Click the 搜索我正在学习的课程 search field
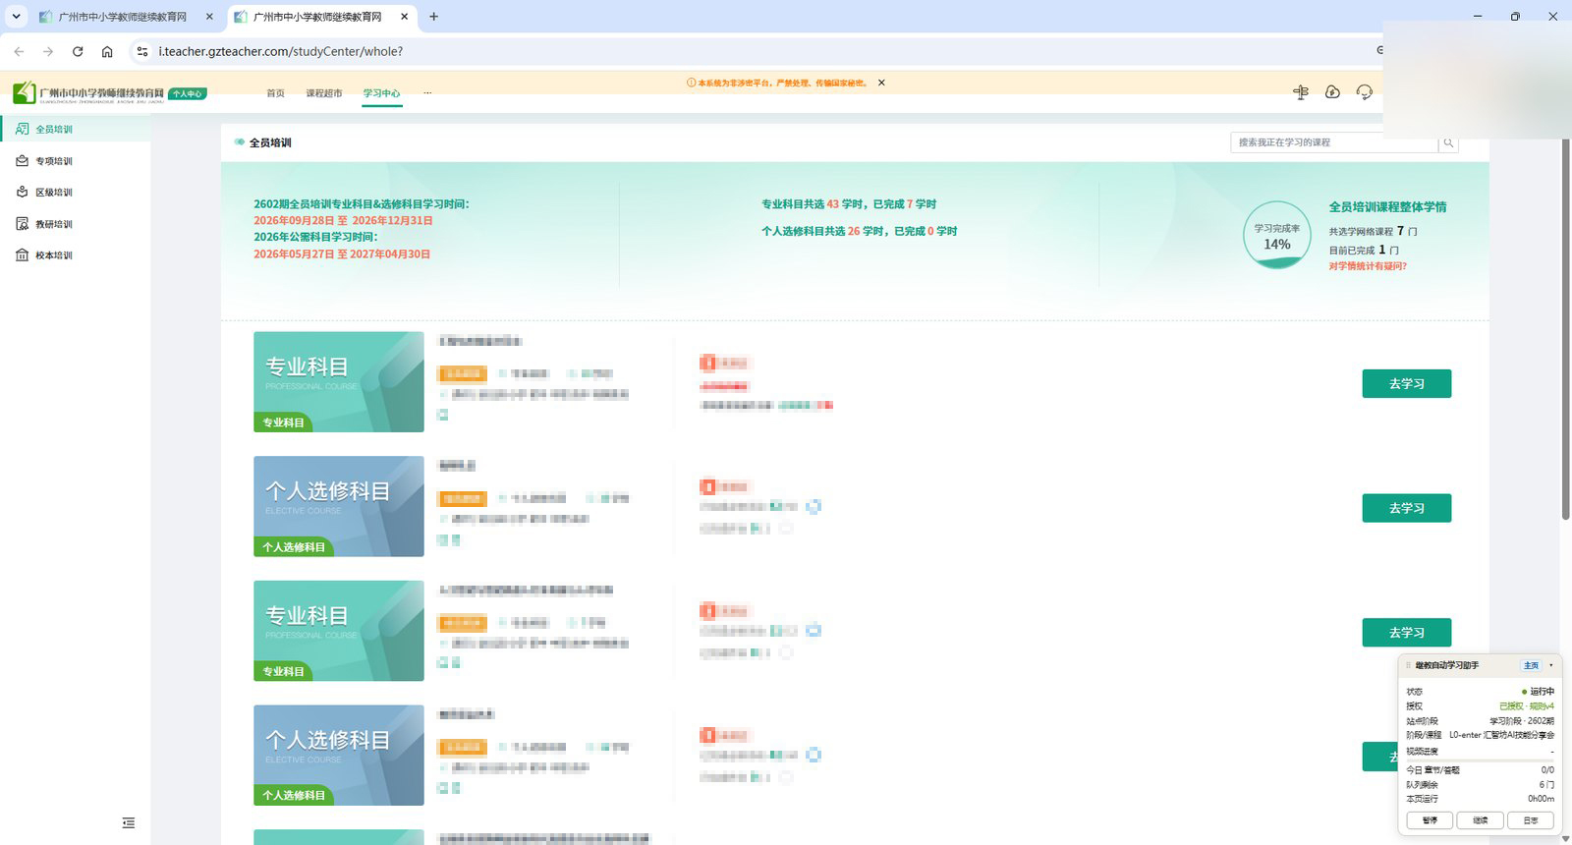Viewport: 1572px width, 845px height. [x=1334, y=142]
